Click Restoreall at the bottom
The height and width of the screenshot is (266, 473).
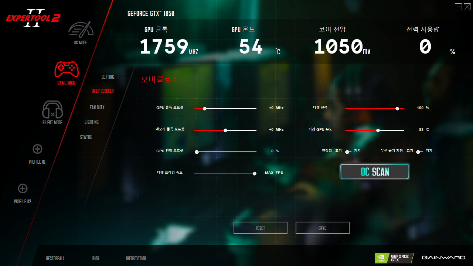pyautogui.click(x=55, y=258)
